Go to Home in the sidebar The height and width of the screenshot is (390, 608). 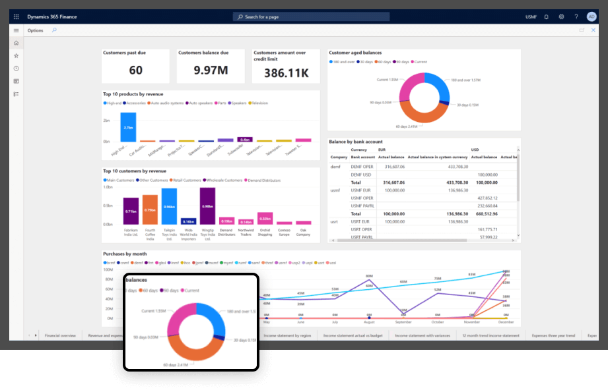(17, 43)
